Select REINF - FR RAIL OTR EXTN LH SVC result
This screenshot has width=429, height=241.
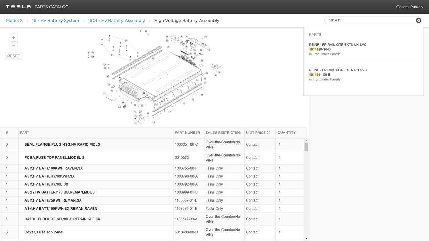[x=363, y=49]
